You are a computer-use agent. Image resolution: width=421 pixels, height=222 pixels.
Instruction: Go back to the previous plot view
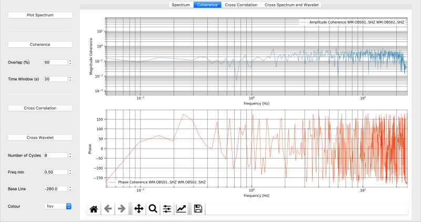(x=108, y=208)
